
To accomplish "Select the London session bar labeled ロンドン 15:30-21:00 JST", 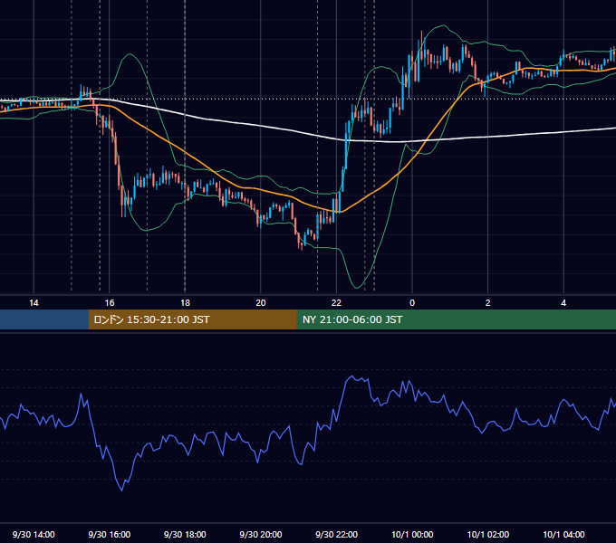I will tap(192, 319).
